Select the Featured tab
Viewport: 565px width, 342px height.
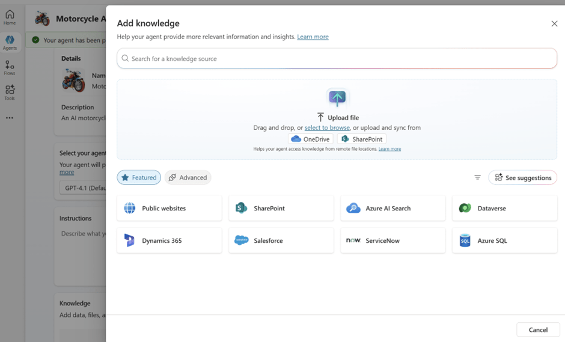point(139,177)
